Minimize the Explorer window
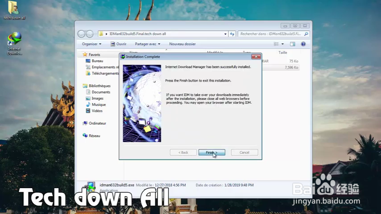Viewport: 381px width, 214px height. point(285,25)
